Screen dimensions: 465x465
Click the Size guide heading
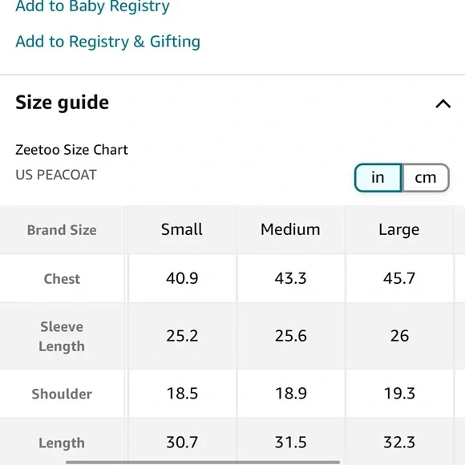[x=63, y=103]
